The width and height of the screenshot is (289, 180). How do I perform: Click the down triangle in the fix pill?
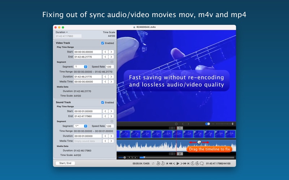point(129,158)
